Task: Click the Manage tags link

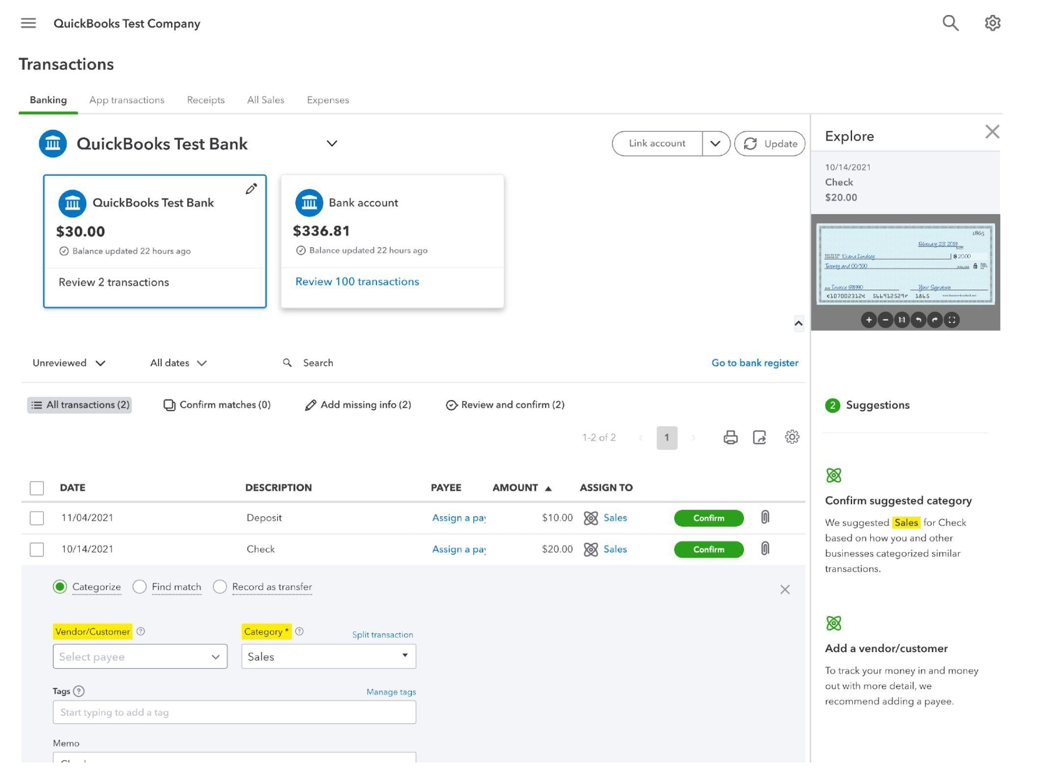Action: pos(391,692)
